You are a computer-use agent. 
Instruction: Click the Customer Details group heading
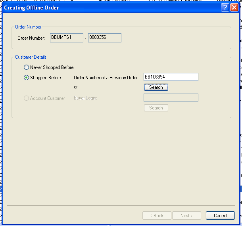pos(31,57)
